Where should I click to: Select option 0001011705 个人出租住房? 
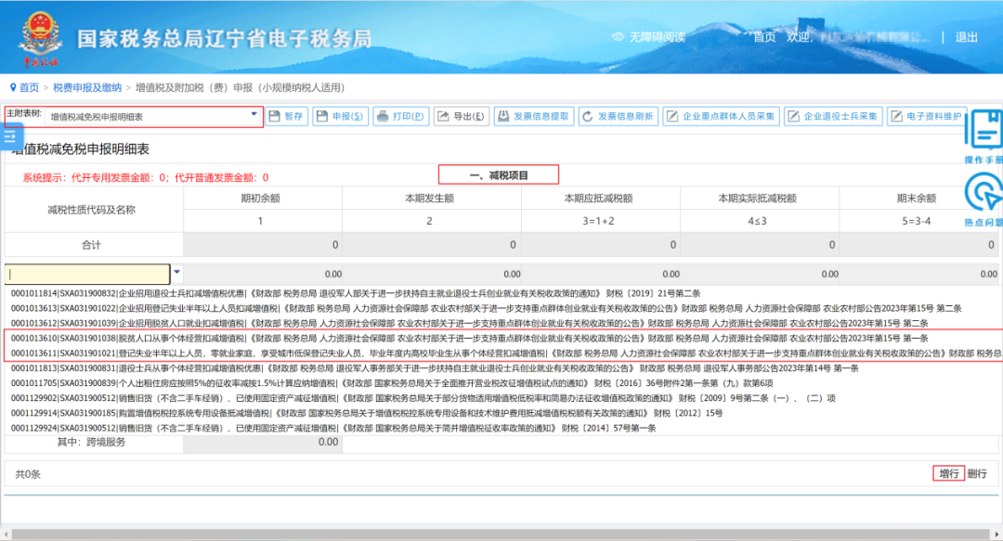(x=392, y=383)
